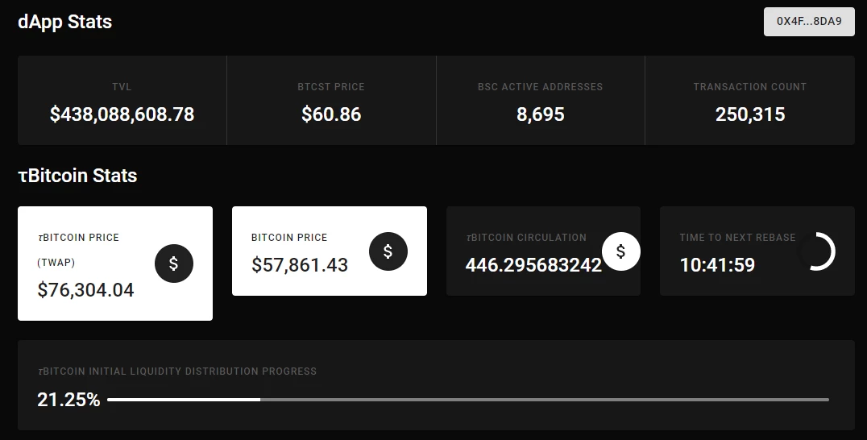Click the Transaction Count value 250,315
867x440 pixels.
[750, 114]
